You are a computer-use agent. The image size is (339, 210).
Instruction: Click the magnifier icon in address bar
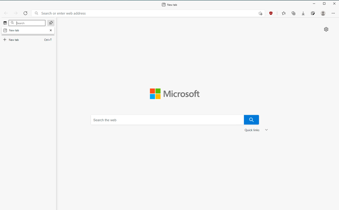tap(37, 13)
